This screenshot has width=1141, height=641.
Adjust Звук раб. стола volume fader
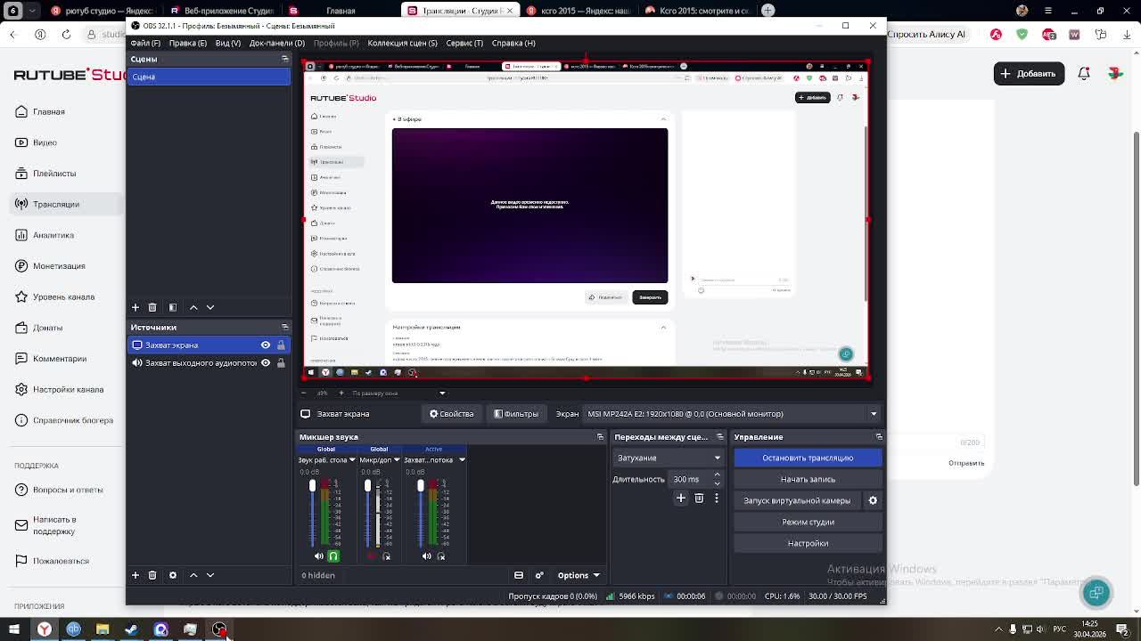[x=312, y=486]
